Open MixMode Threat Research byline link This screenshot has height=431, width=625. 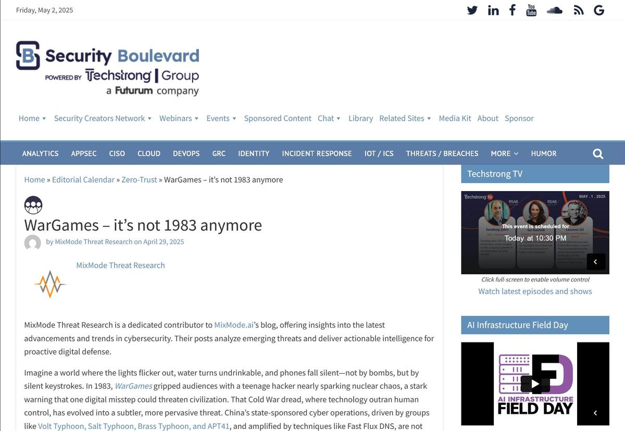(93, 242)
